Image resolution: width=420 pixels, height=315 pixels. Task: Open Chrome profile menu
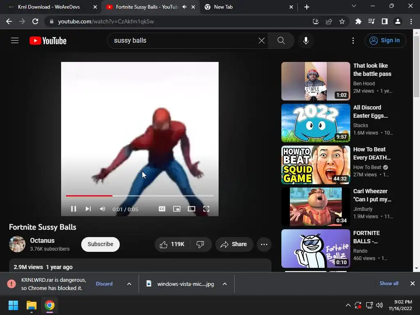(398, 21)
